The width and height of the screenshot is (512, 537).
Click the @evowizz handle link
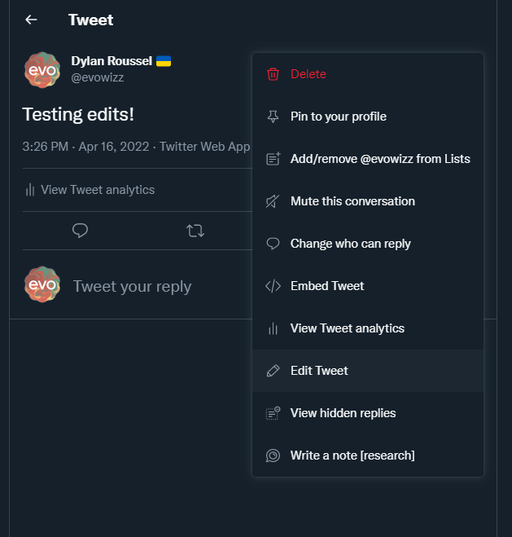(x=98, y=77)
